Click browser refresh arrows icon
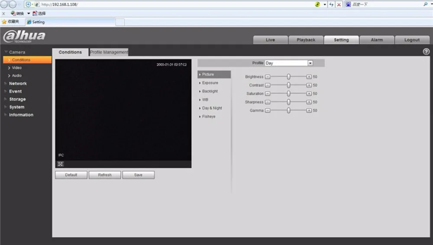This screenshot has width=433, height=245. point(331,4)
